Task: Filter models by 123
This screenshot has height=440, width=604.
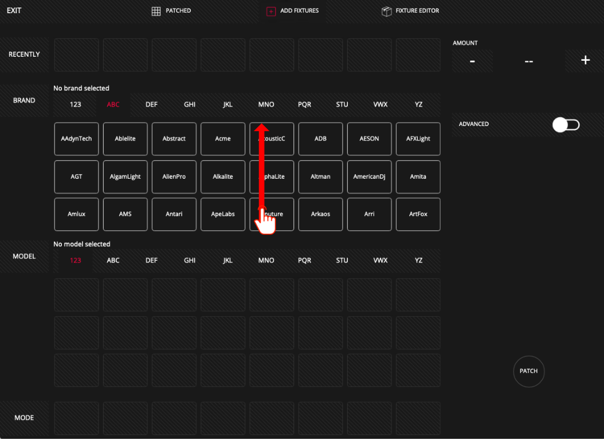Action: 76,261
